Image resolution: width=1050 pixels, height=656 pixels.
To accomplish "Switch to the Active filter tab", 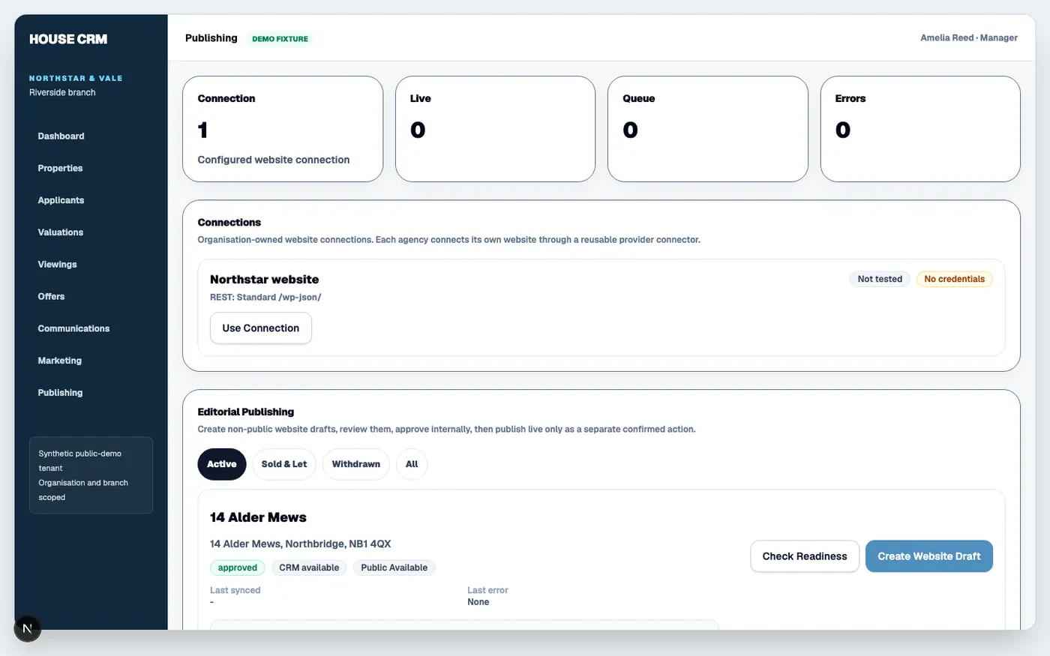I will click(x=222, y=464).
